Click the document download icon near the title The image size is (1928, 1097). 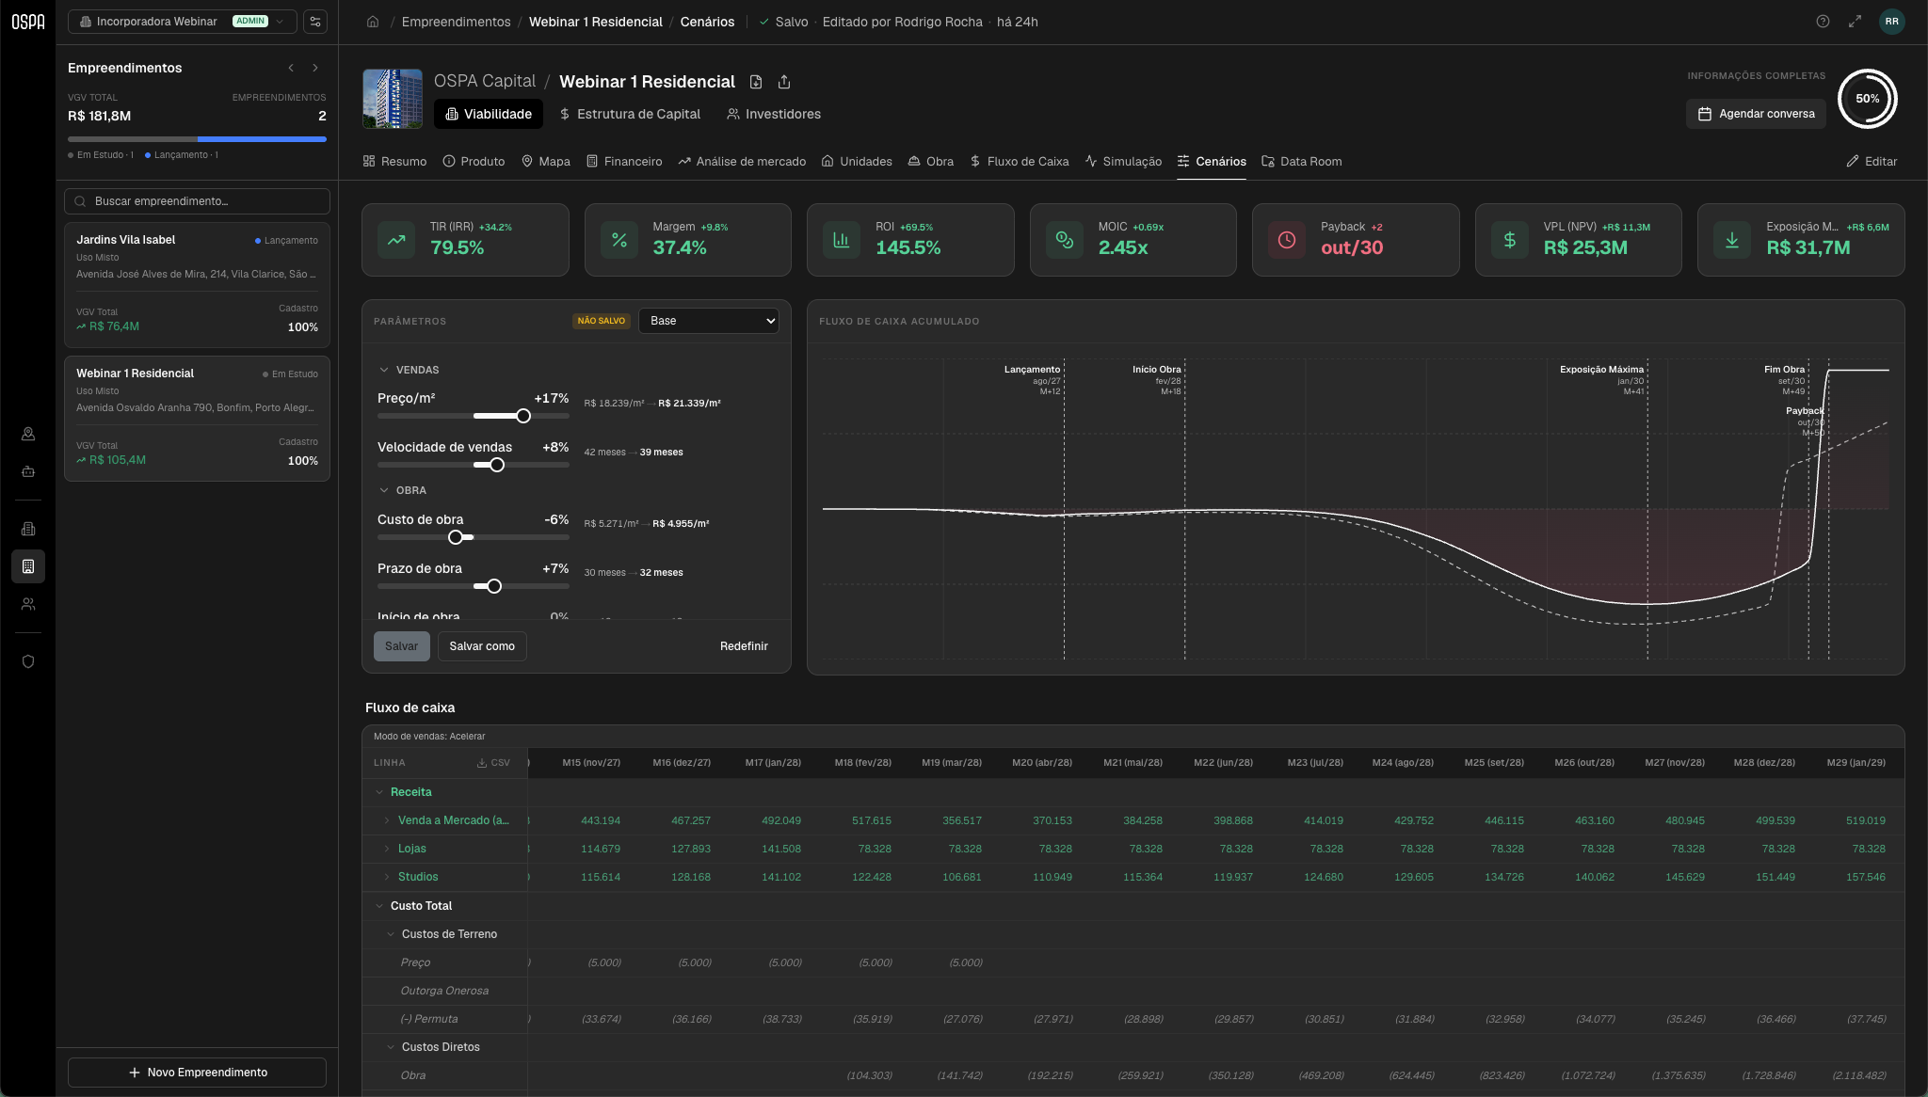(x=756, y=82)
